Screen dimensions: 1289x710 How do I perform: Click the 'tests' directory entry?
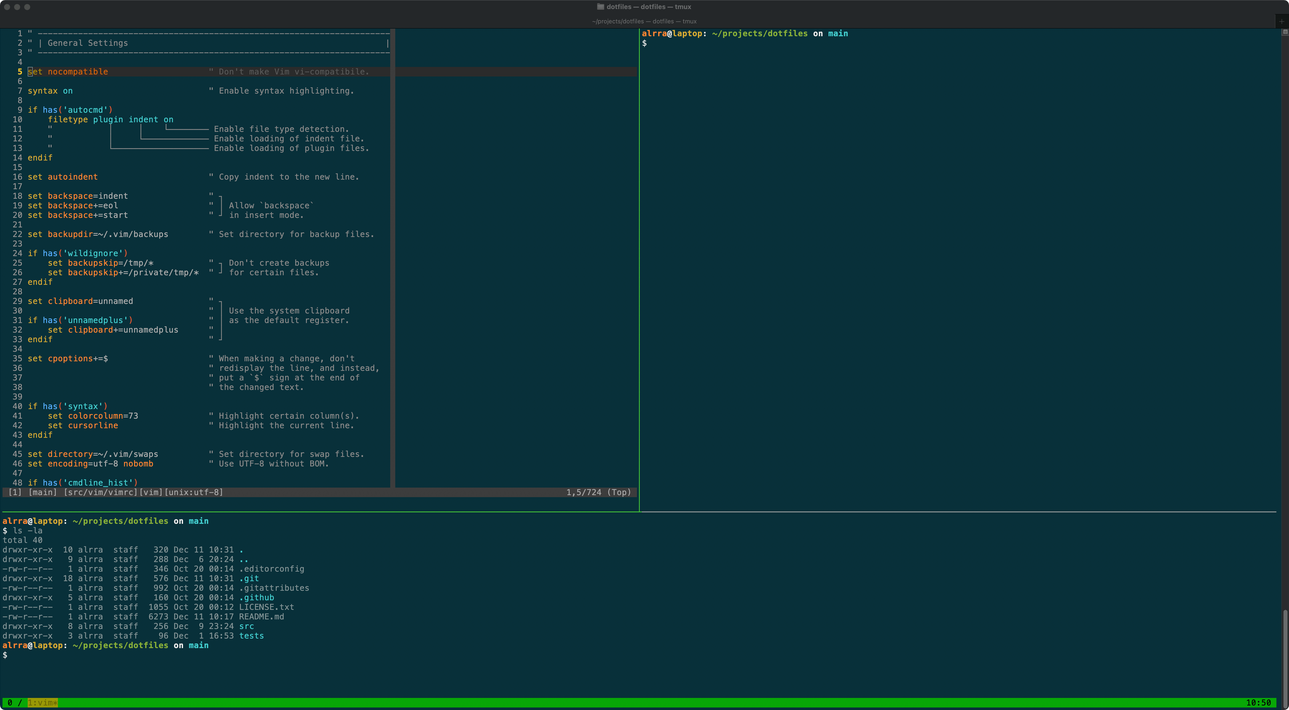pyautogui.click(x=251, y=636)
